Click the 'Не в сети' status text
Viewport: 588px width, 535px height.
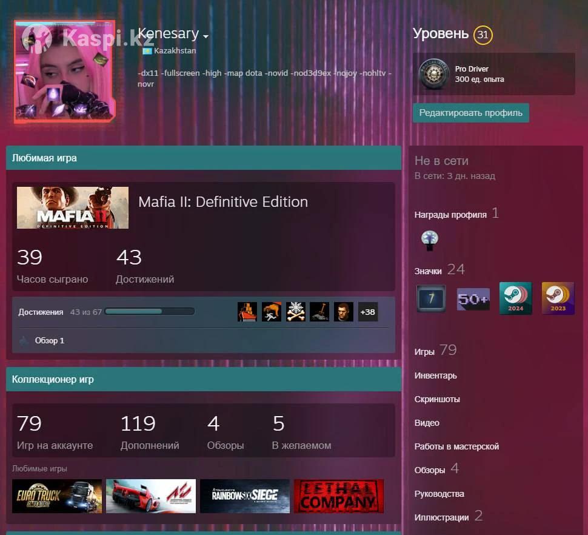(441, 161)
